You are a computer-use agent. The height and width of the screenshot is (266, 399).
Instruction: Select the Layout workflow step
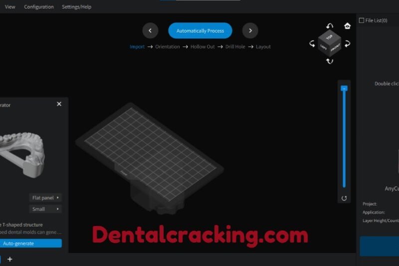pos(263,47)
